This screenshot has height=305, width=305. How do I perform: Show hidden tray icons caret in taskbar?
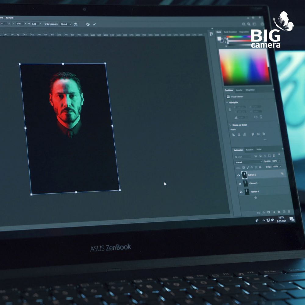click(x=264, y=220)
